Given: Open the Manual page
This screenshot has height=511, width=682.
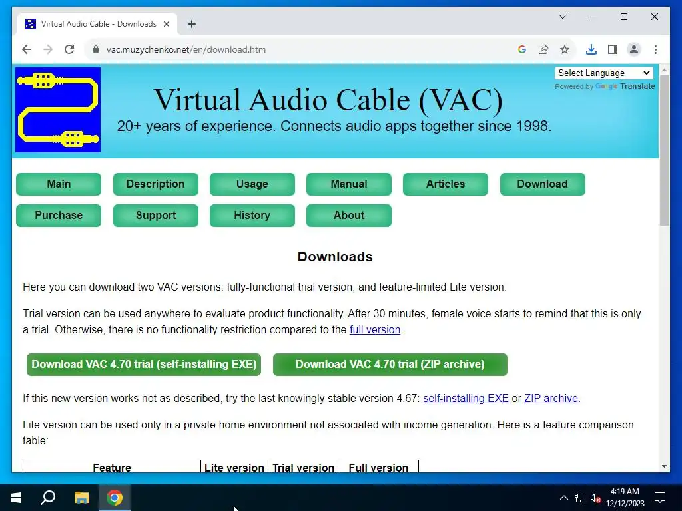Looking at the screenshot, I should [x=349, y=184].
